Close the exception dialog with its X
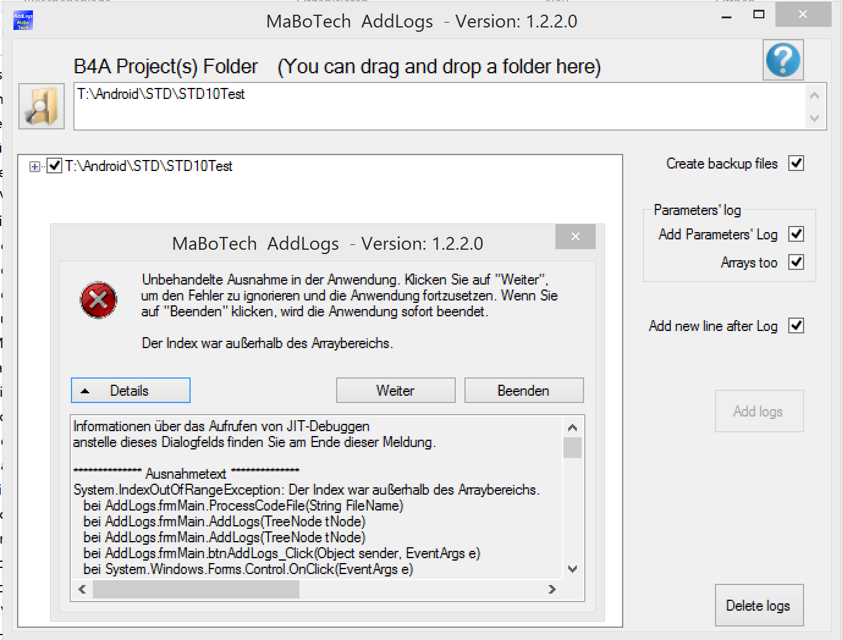 575,236
